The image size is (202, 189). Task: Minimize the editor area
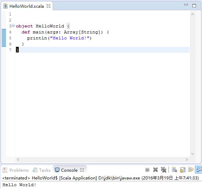186,5
